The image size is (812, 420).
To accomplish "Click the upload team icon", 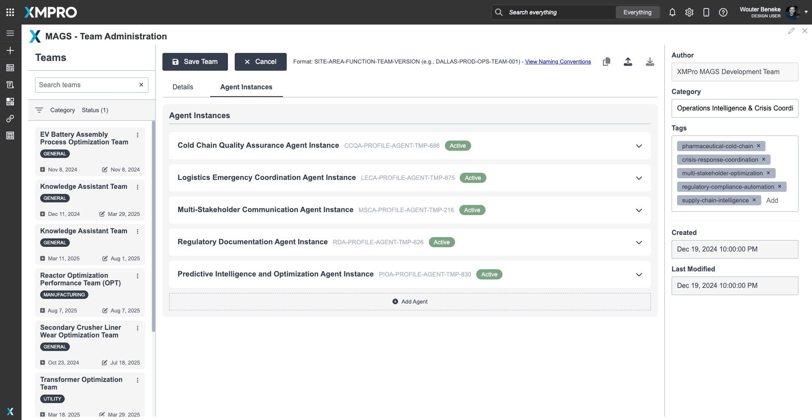I will pos(628,62).
